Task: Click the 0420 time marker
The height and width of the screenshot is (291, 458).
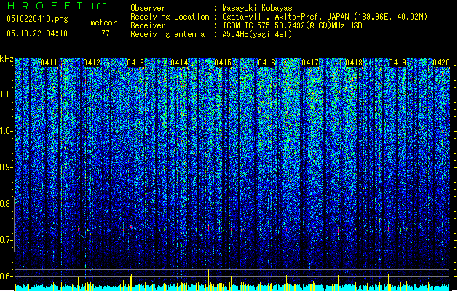Action: [441, 63]
